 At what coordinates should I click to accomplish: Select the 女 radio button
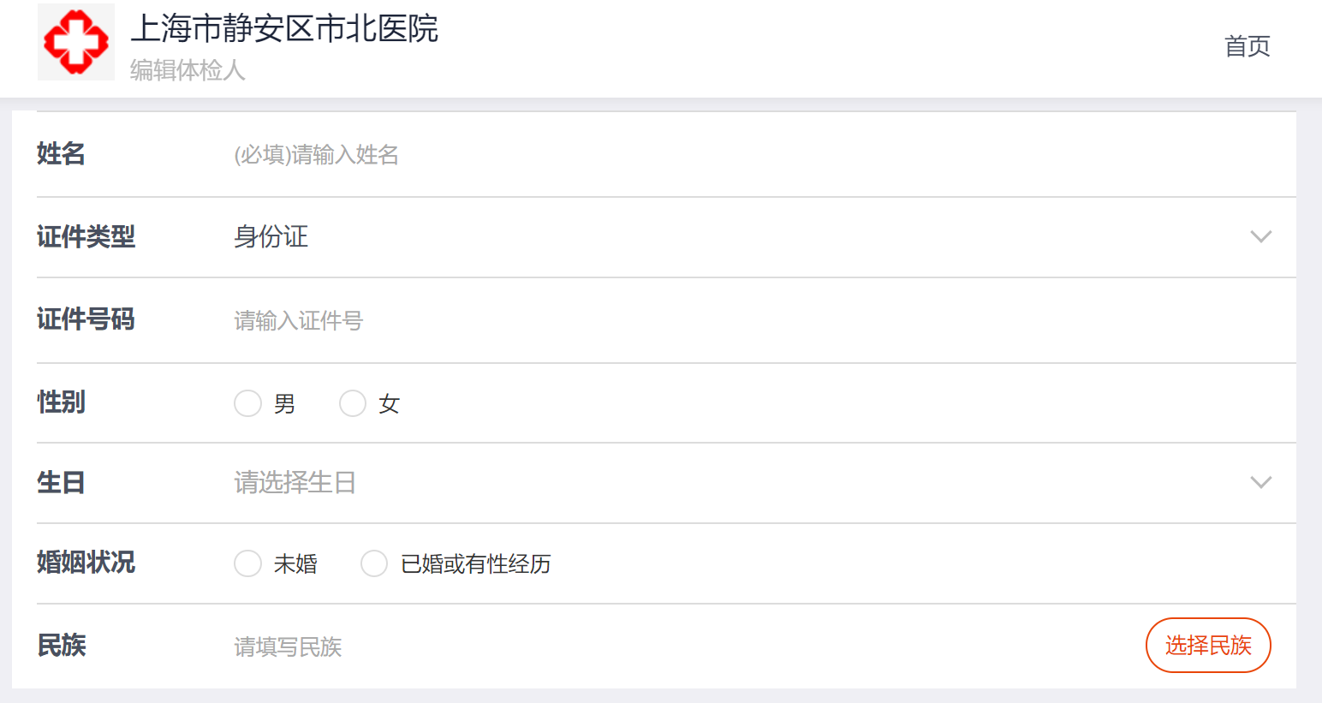pos(353,403)
